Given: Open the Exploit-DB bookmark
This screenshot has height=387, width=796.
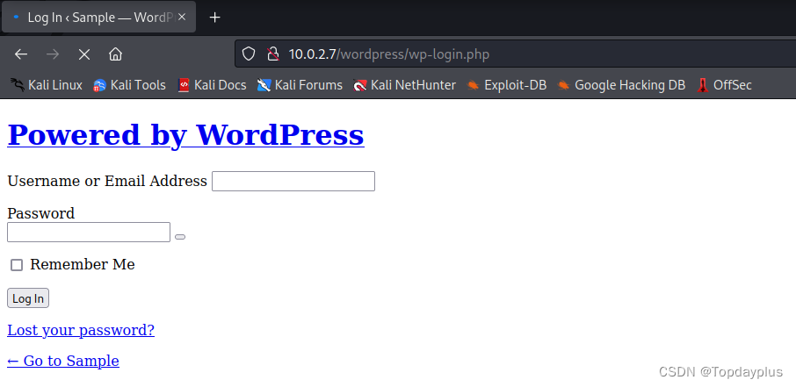Looking at the screenshot, I should [506, 85].
